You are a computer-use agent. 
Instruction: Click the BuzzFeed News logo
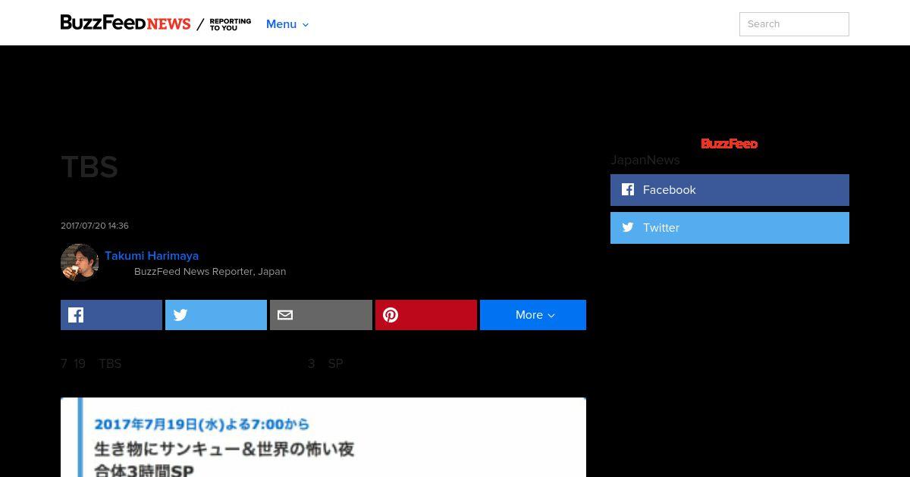point(125,23)
